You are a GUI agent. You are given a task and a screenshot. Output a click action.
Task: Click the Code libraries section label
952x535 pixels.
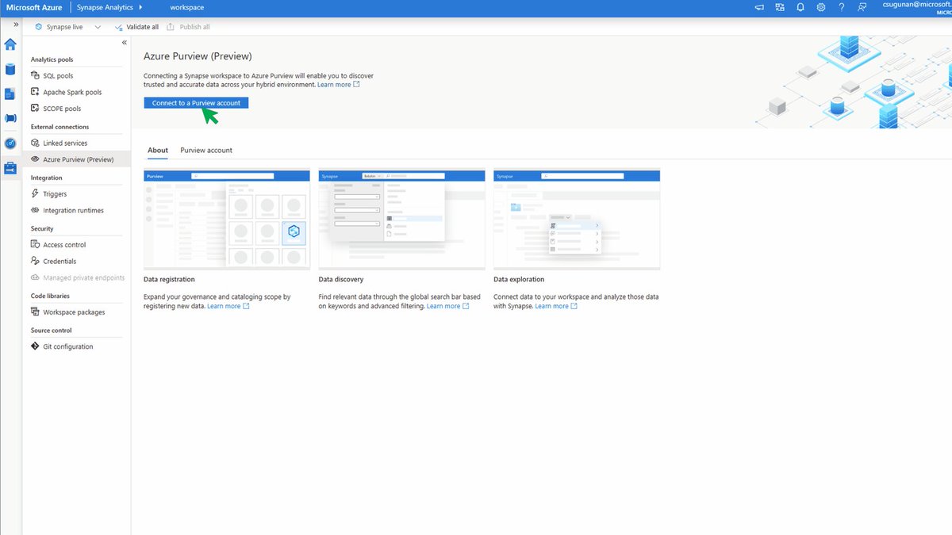pyautogui.click(x=50, y=296)
